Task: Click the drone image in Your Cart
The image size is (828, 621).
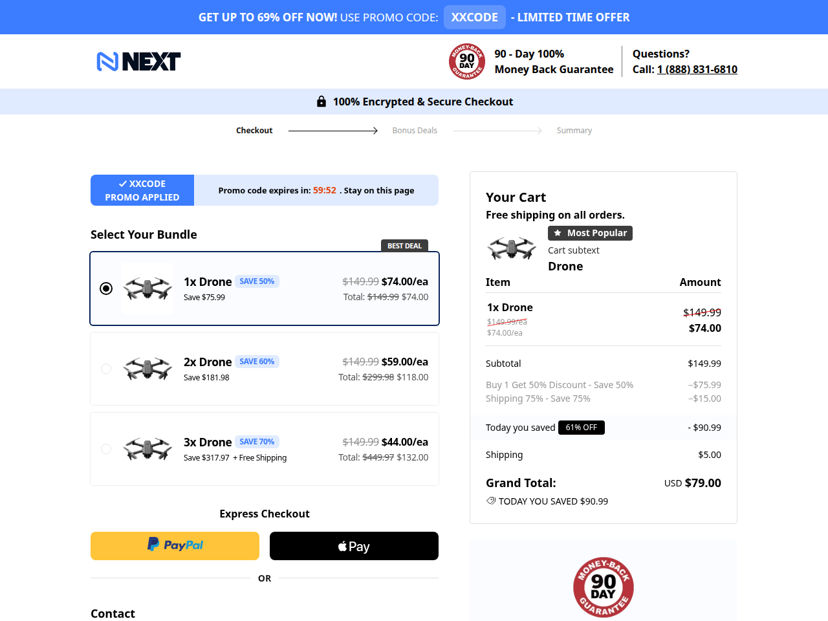Action: point(512,248)
